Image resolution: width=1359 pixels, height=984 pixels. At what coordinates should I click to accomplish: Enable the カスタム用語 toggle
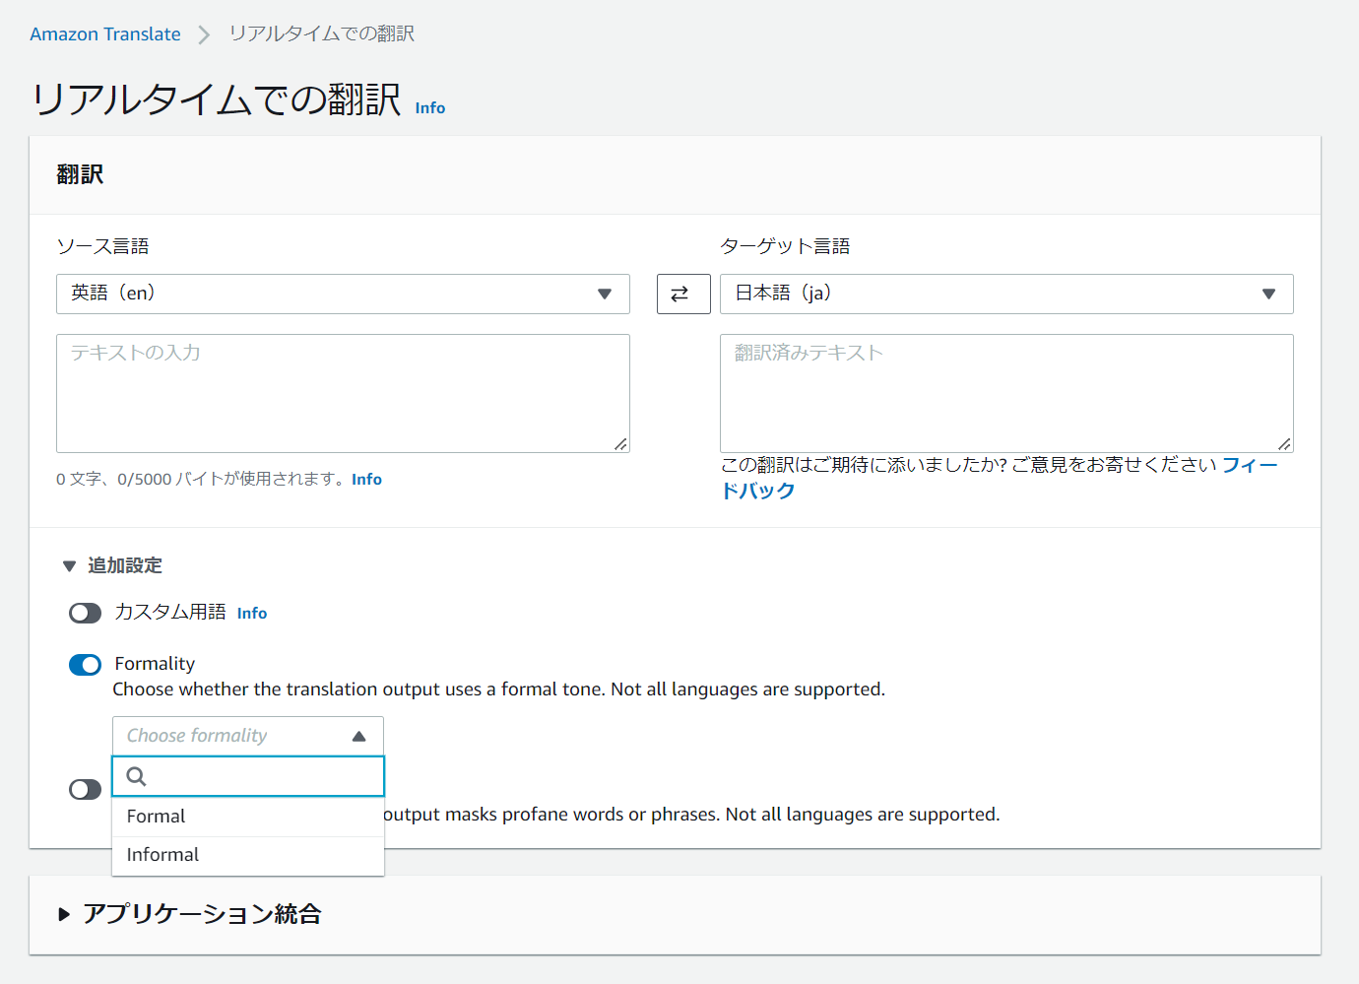86,614
